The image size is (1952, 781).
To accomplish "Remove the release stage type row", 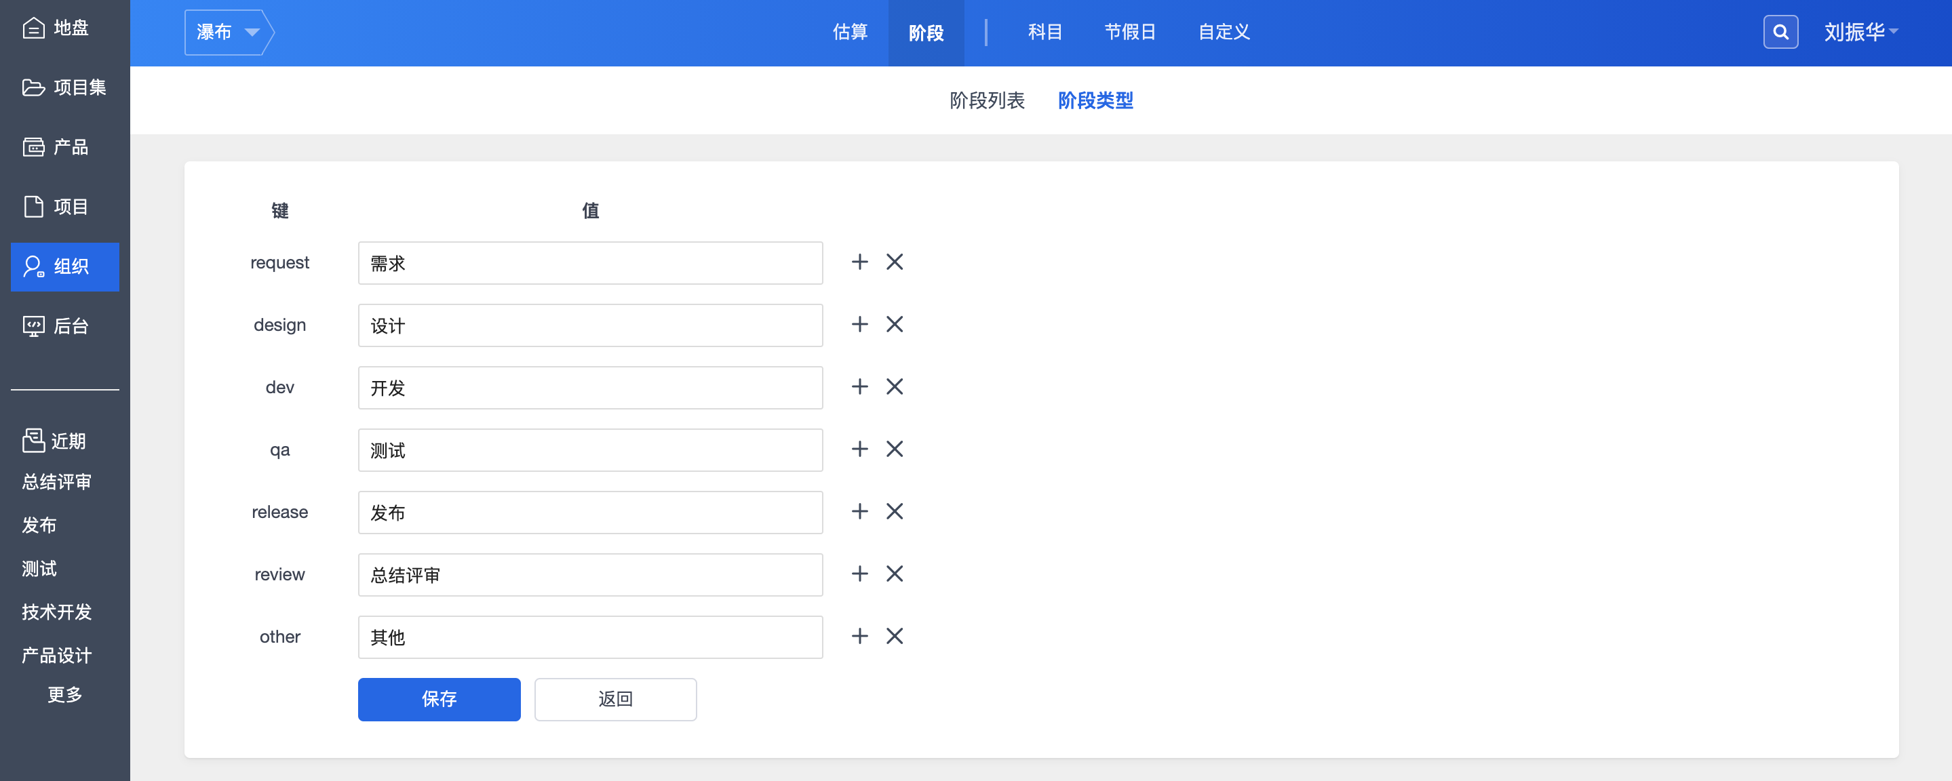I will (x=894, y=511).
